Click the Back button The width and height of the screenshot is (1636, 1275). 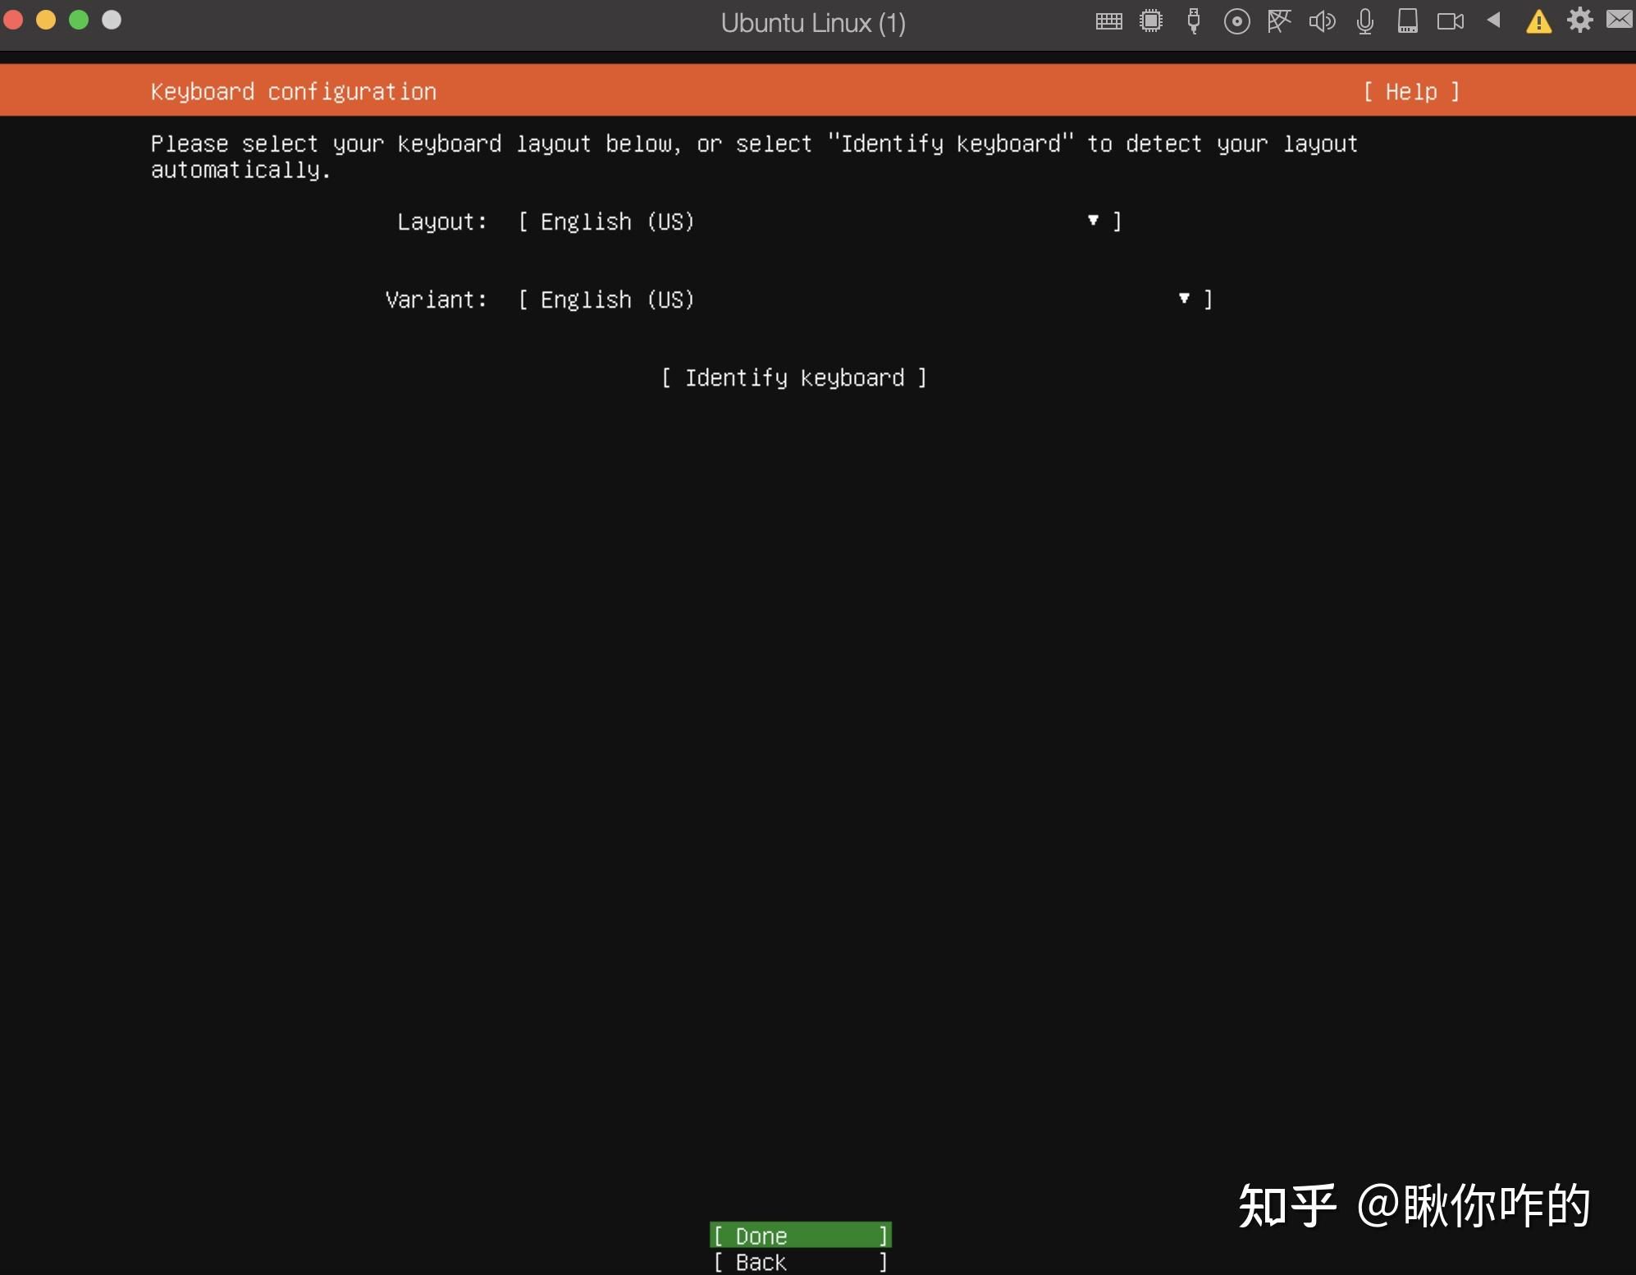pos(801,1262)
